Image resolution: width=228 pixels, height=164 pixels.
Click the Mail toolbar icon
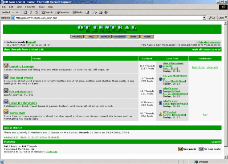tap(94, 12)
